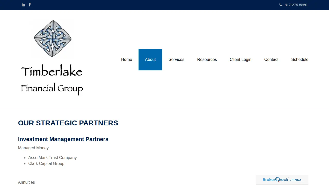Call the 817-275-5850 phone number link
This screenshot has height=185, width=329.
coord(296,5)
